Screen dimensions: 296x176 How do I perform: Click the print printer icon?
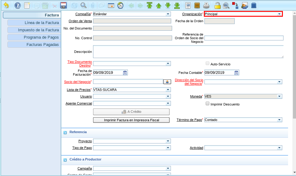(206, 5)
